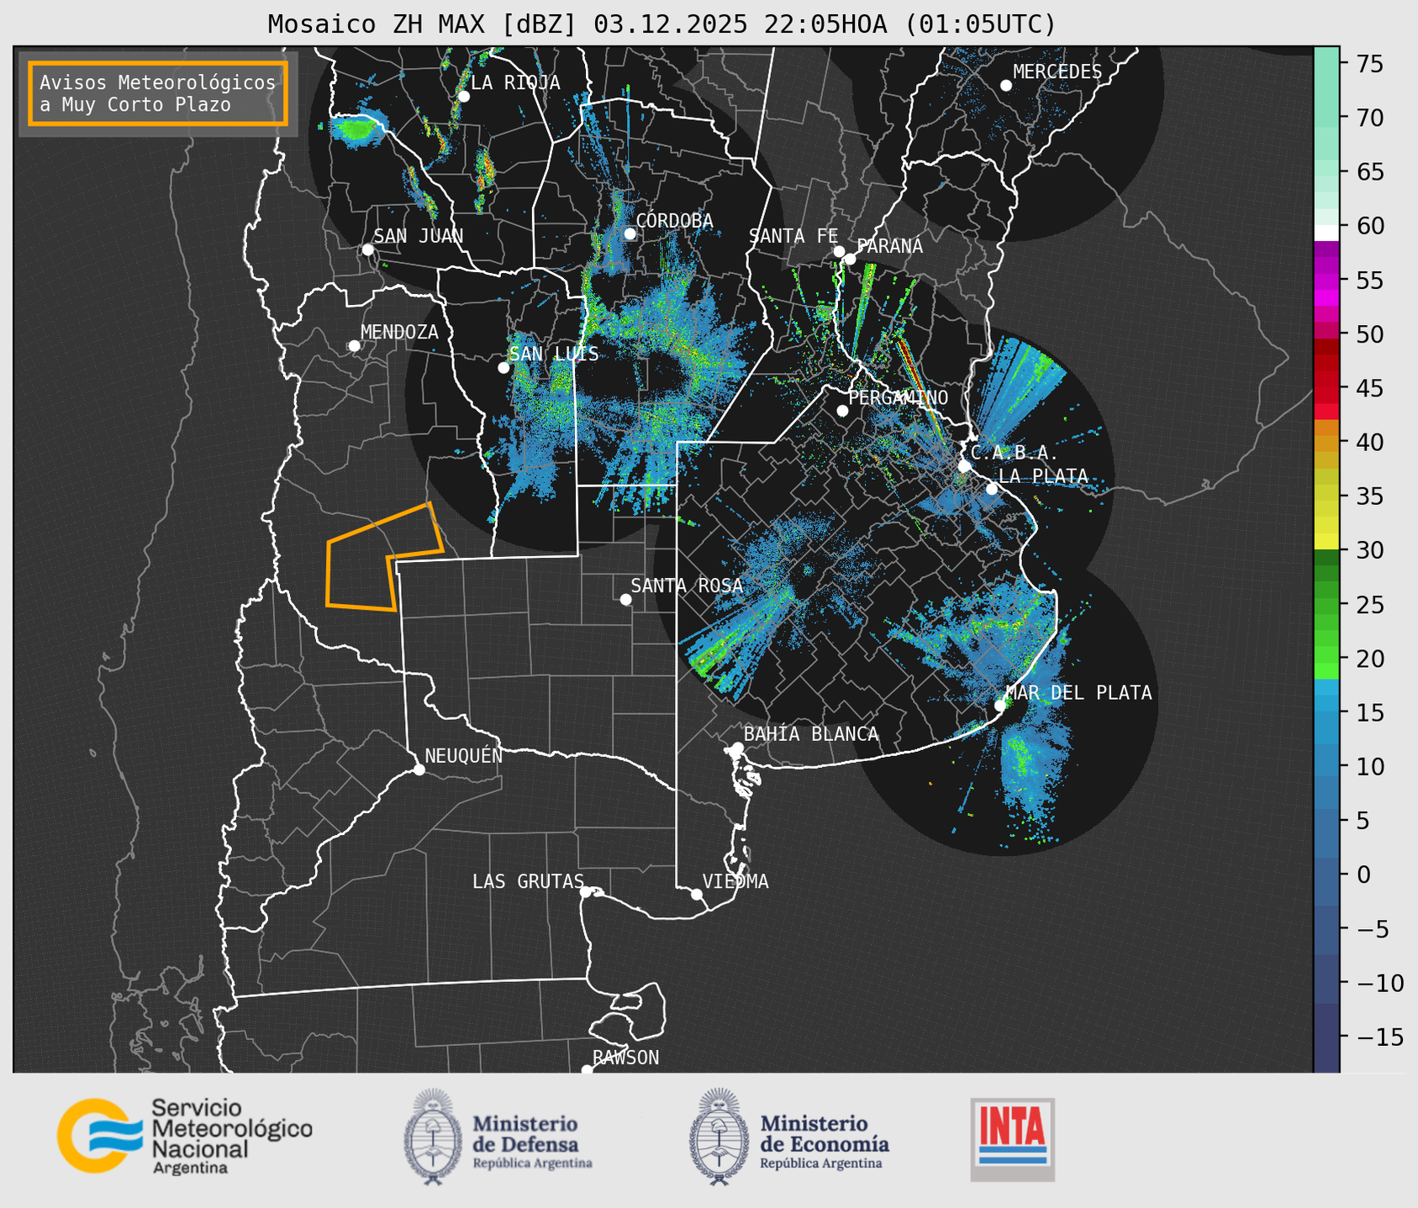Click the VIEDMA city marker dot
Image resolution: width=1418 pixels, height=1208 pixels.
coord(697,894)
